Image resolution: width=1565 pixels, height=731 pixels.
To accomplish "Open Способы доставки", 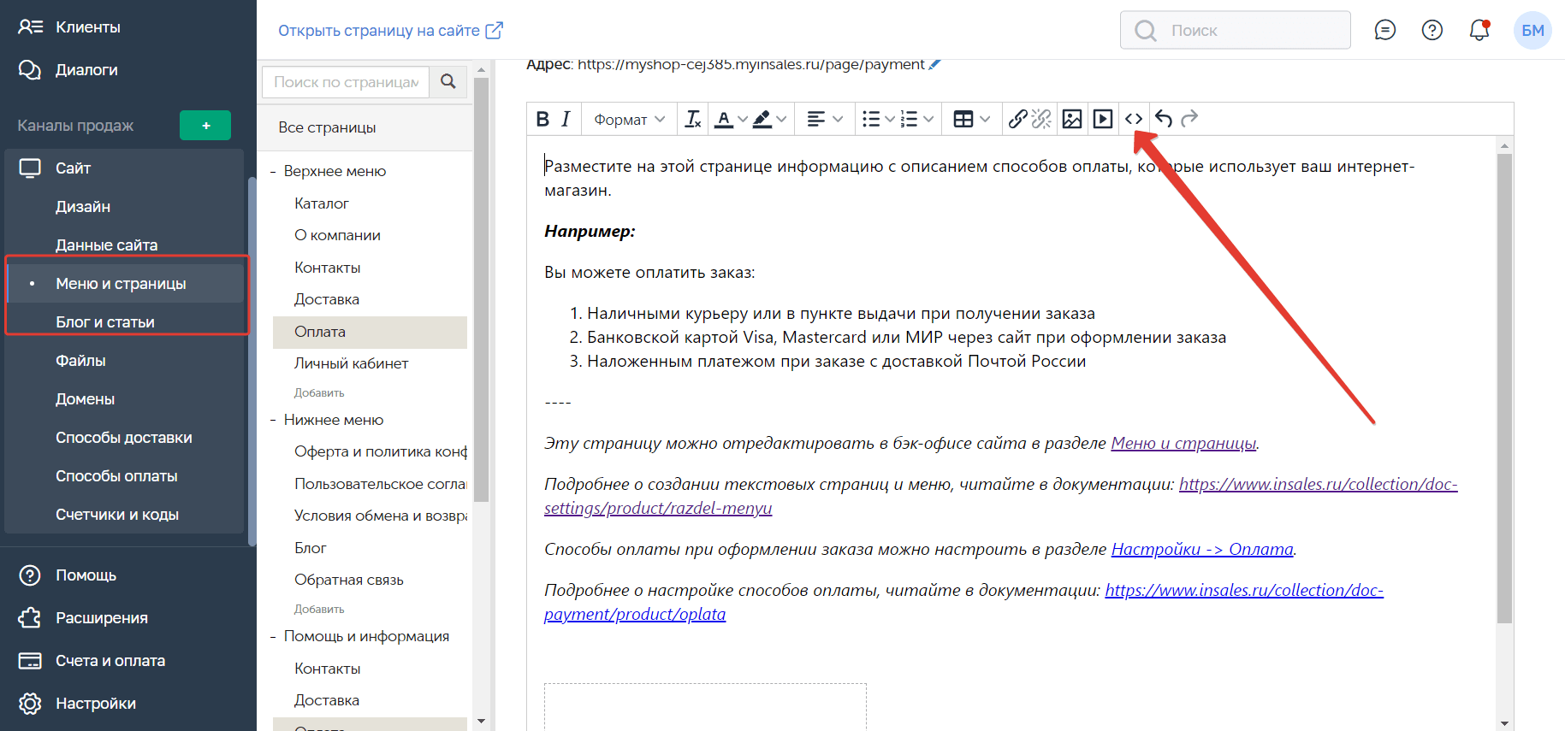I will tap(123, 438).
